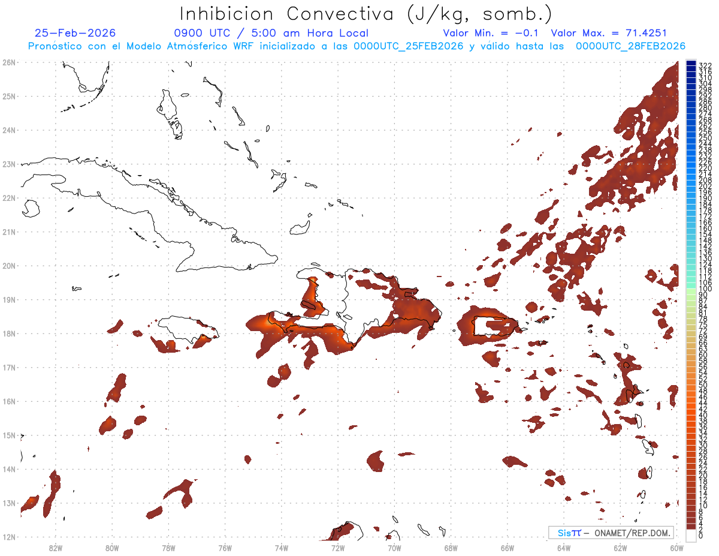Click the "70W" longitude label
The image size is (719, 556).
tap(394, 548)
